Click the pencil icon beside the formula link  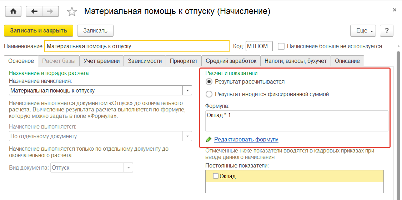point(209,140)
